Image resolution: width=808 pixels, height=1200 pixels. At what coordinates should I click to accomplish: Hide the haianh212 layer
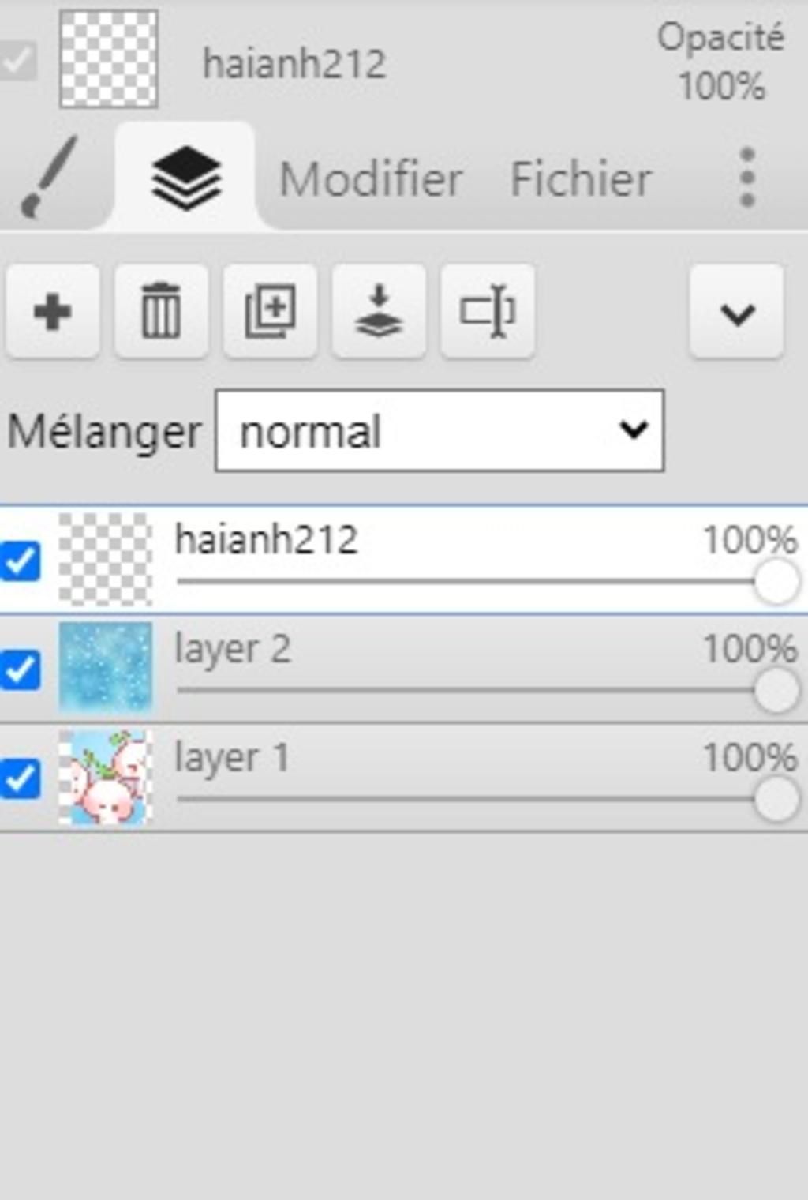(x=21, y=561)
